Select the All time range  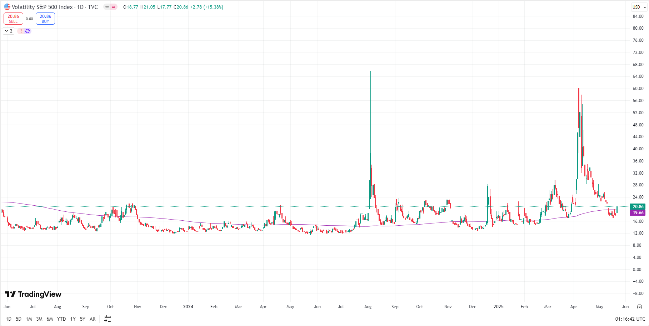click(93, 319)
